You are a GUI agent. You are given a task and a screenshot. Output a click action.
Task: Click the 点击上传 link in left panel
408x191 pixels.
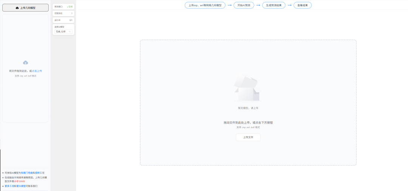[37, 71]
